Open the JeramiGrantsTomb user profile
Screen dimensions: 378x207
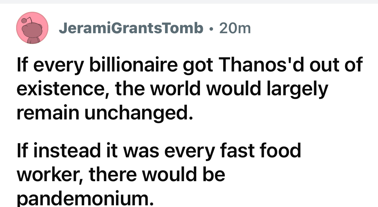[131, 29]
